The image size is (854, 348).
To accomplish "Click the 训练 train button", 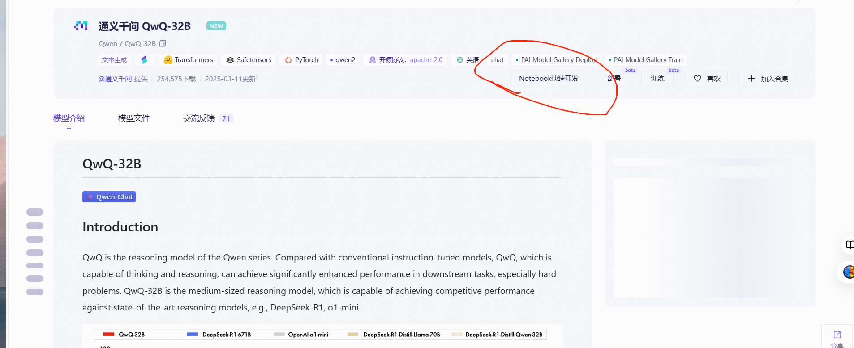I will click(x=657, y=79).
